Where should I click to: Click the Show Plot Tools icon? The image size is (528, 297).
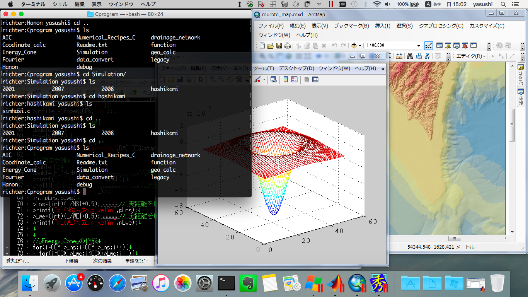coord(315,79)
